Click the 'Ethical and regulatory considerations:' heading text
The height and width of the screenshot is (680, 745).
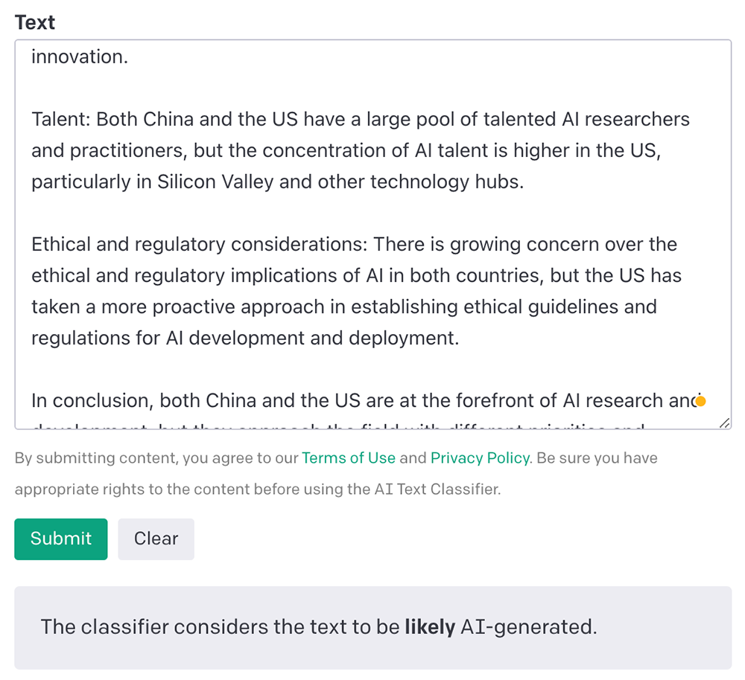point(199,245)
